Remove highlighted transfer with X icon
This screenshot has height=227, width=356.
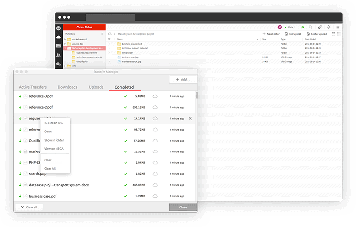coord(190,118)
